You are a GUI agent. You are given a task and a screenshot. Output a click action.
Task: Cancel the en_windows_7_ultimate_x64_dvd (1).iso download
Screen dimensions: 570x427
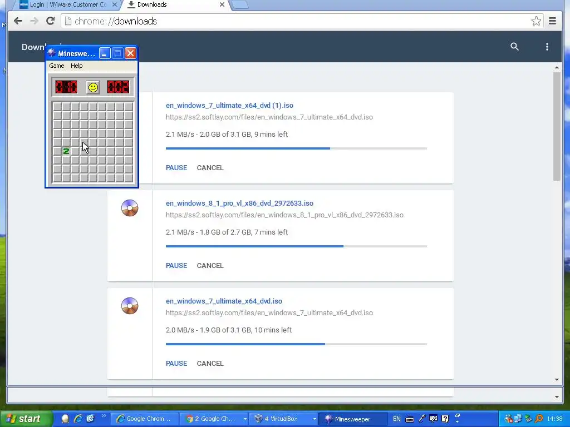coord(210,168)
